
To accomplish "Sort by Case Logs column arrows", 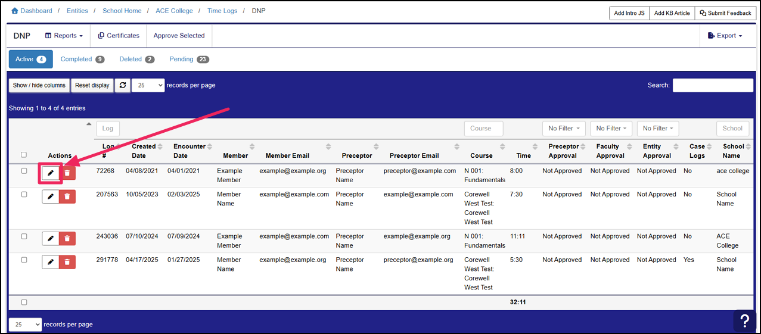I will [709, 146].
